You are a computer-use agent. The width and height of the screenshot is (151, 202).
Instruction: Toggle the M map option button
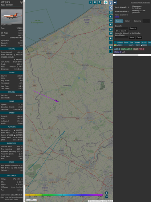[x=111, y=34]
